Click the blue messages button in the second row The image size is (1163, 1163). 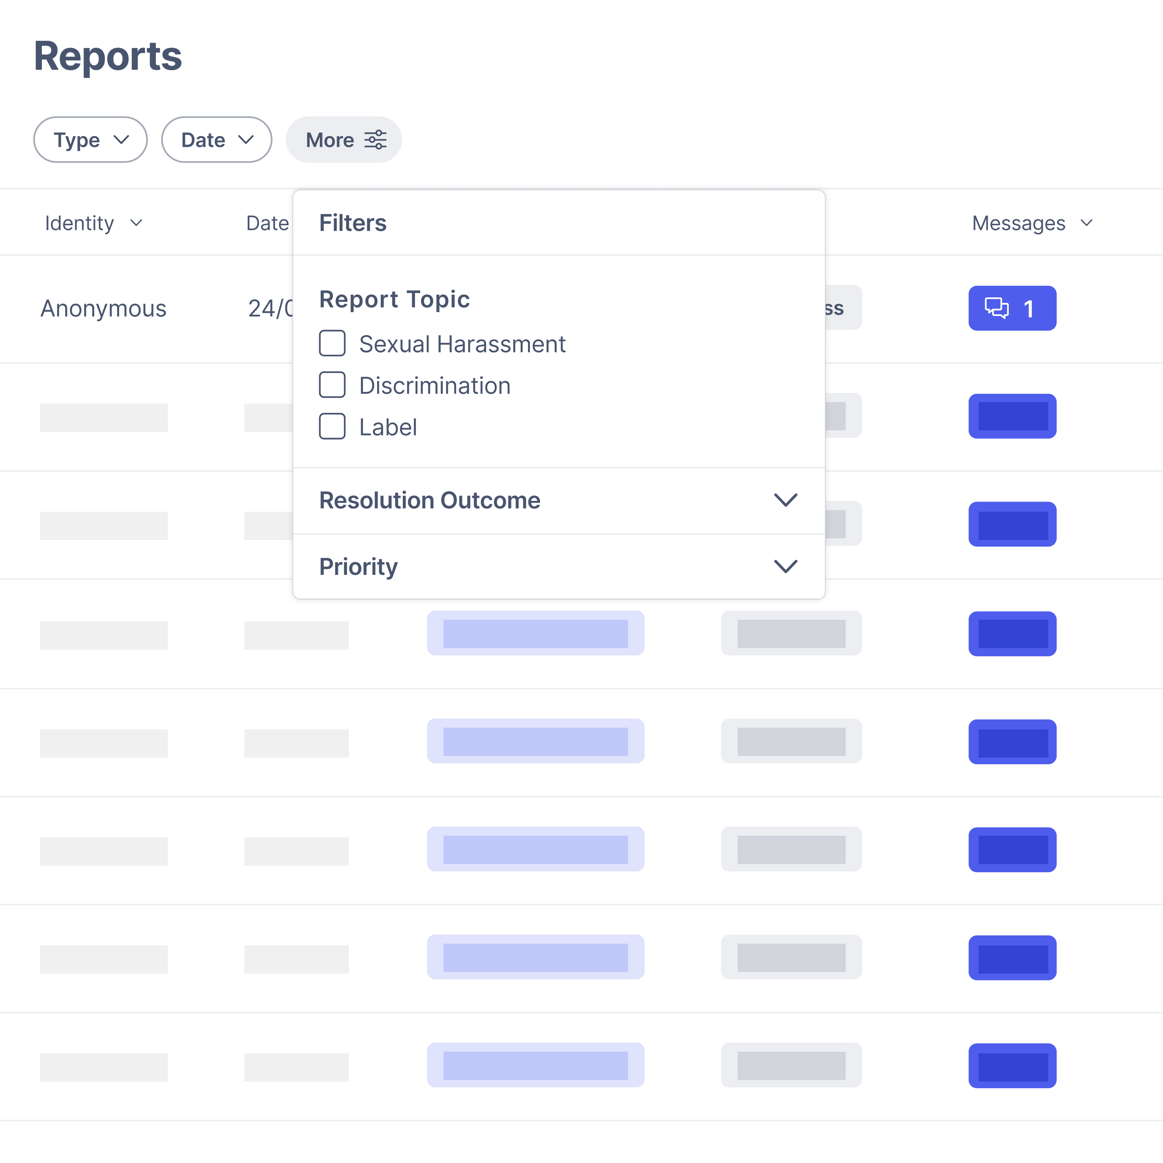pos(1013,416)
